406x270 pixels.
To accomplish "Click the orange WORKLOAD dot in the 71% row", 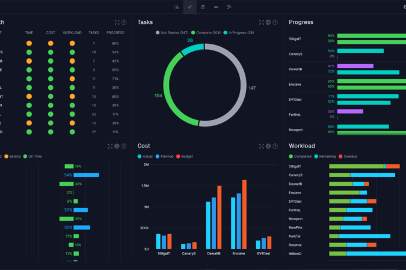I will [72, 79].
